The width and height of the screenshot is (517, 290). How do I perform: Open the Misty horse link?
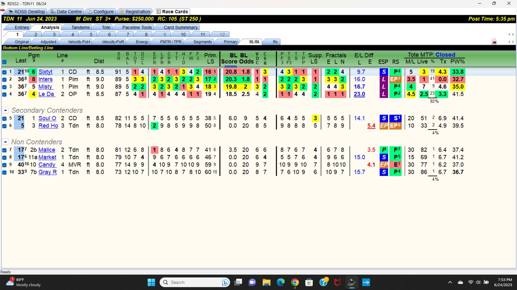point(45,87)
